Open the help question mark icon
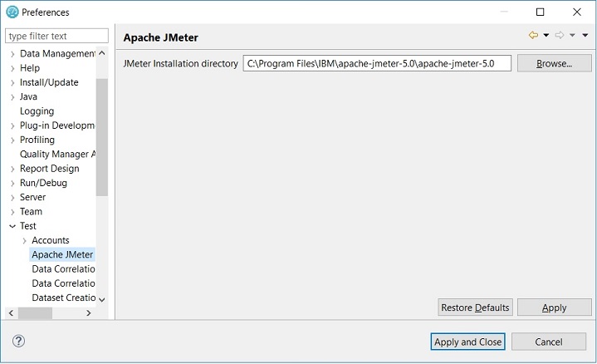Image resolution: width=597 pixels, height=364 pixels. [x=19, y=341]
